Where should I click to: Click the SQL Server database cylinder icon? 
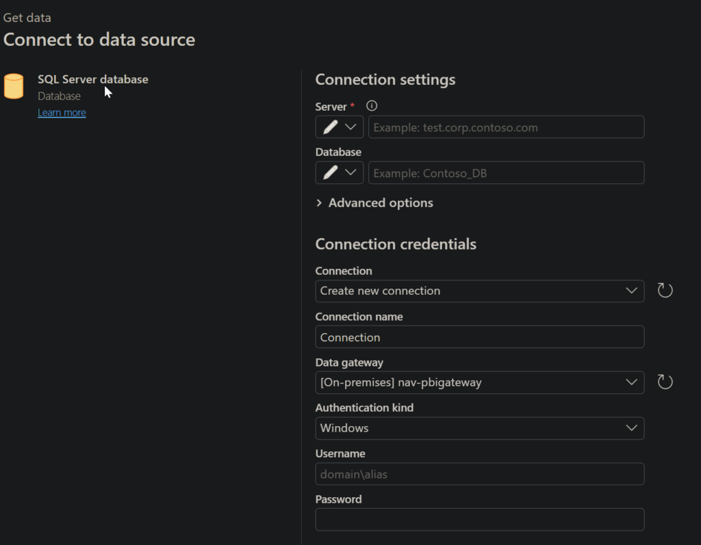pyautogui.click(x=14, y=87)
